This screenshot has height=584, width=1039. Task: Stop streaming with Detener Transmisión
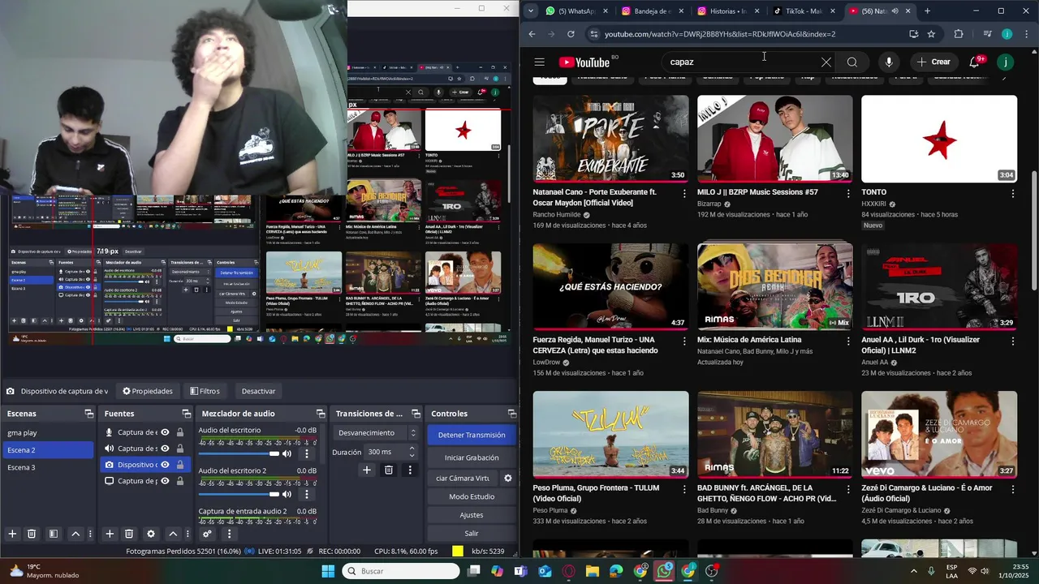[x=472, y=435]
